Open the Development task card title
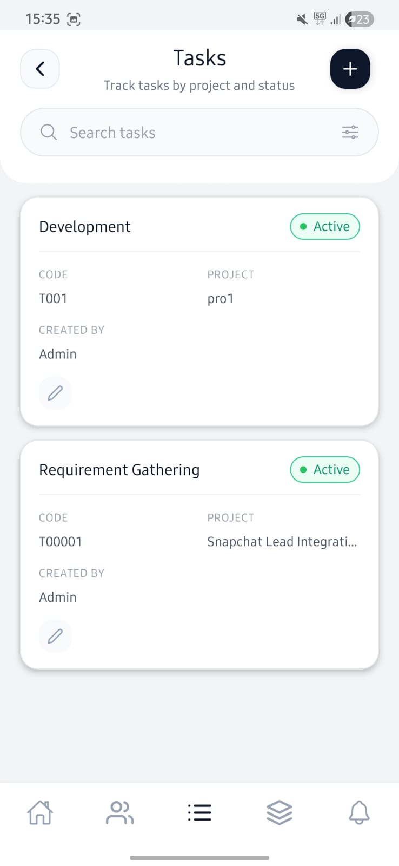The height and width of the screenshot is (866, 399). pos(85,227)
